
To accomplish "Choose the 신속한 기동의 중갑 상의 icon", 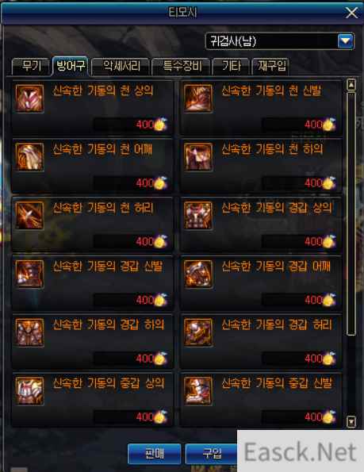I will tap(29, 391).
